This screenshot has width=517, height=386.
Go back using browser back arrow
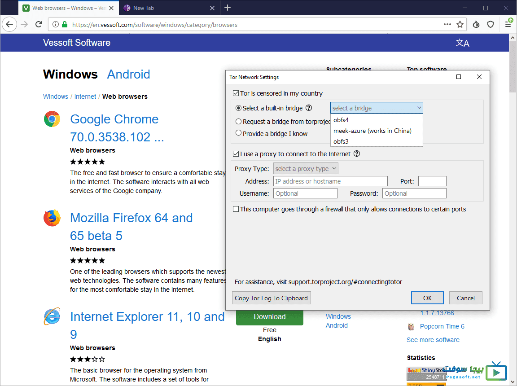[x=9, y=24]
